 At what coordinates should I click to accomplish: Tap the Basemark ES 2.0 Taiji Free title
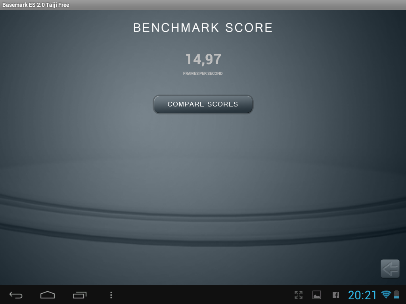pyautogui.click(x=36, y=5)
